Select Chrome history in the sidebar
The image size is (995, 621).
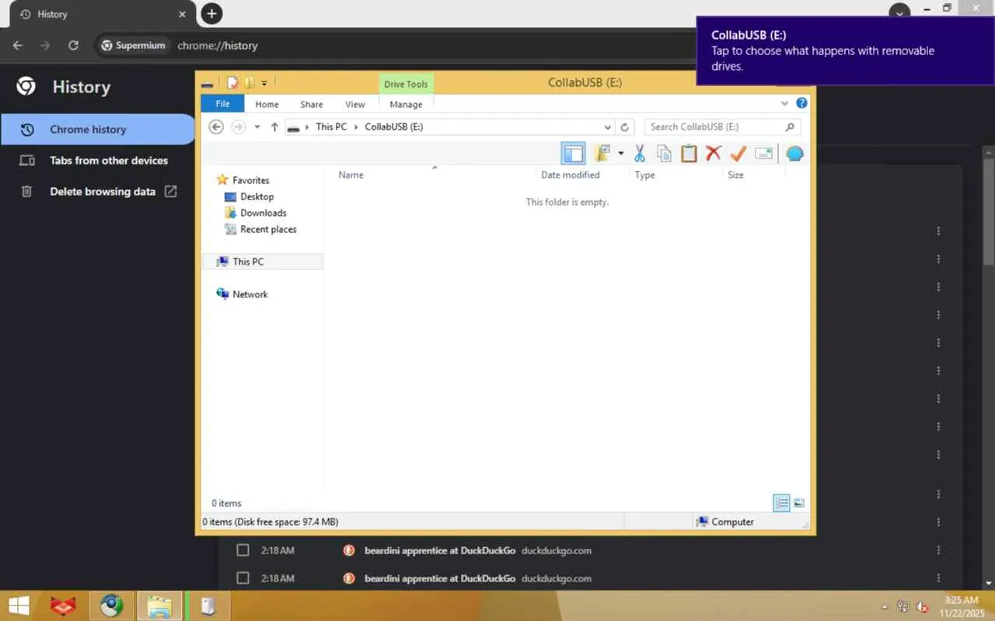(x=96, y=130)
